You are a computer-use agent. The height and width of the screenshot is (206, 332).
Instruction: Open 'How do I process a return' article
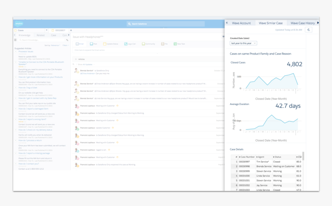[30, 140]
